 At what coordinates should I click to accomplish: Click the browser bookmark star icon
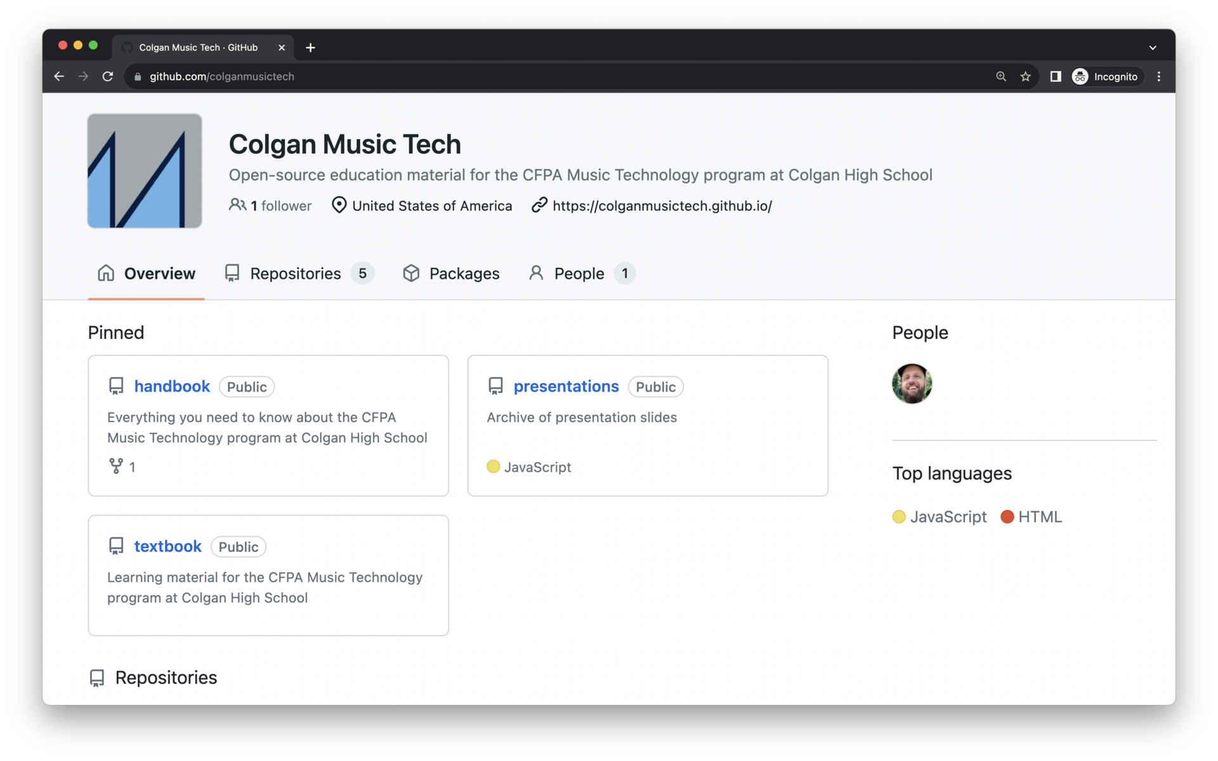[x=1025, y=76]
